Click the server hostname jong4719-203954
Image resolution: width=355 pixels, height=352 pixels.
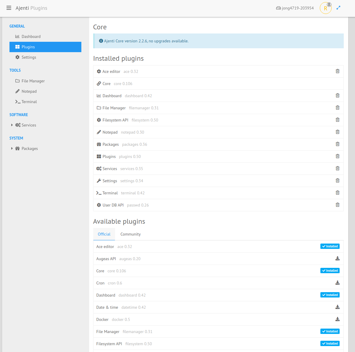(x=295, y=8)
